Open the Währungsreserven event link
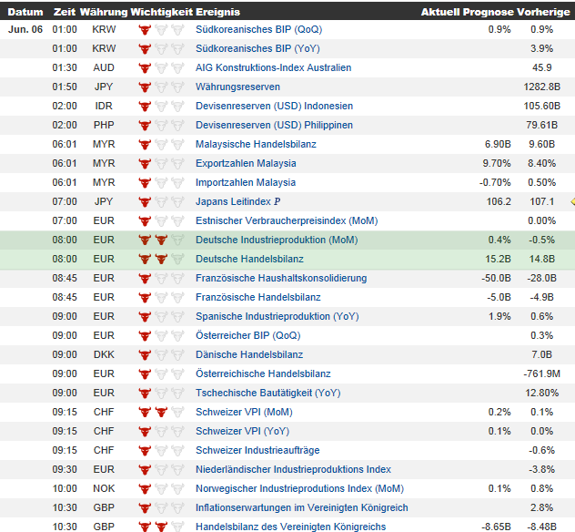The width and height of the screenshot is (575, 532). point(238,87)
